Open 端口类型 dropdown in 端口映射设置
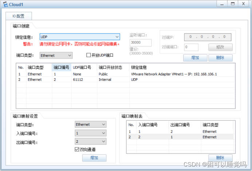 (90, 124)
